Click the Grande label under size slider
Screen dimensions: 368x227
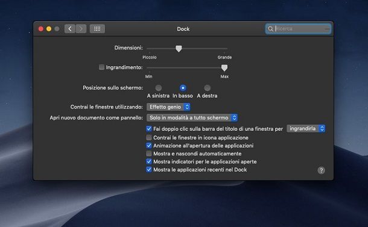pyautogui.click(x=224, y=57)
